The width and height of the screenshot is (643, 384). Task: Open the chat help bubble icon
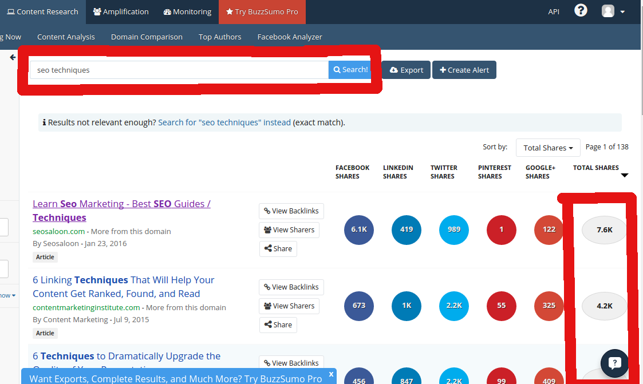[x=614, y=362]
